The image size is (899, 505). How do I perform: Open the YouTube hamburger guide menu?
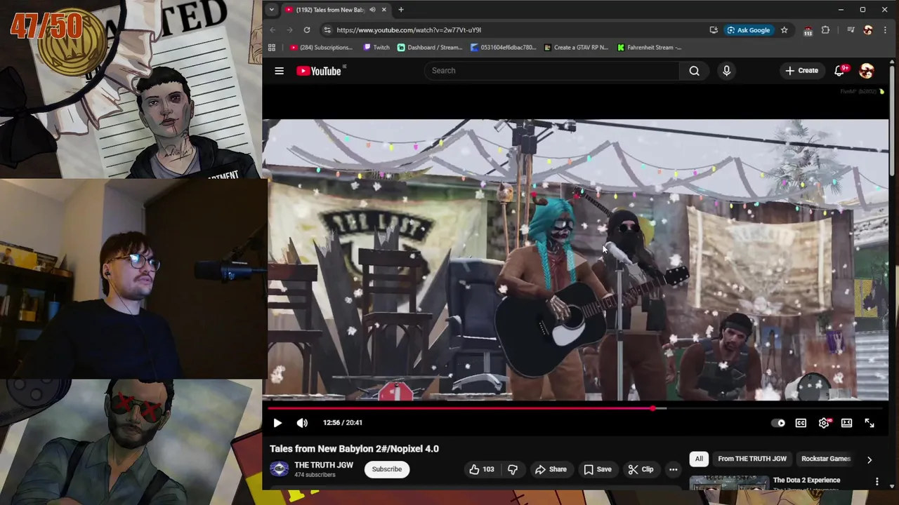point(279,71)
